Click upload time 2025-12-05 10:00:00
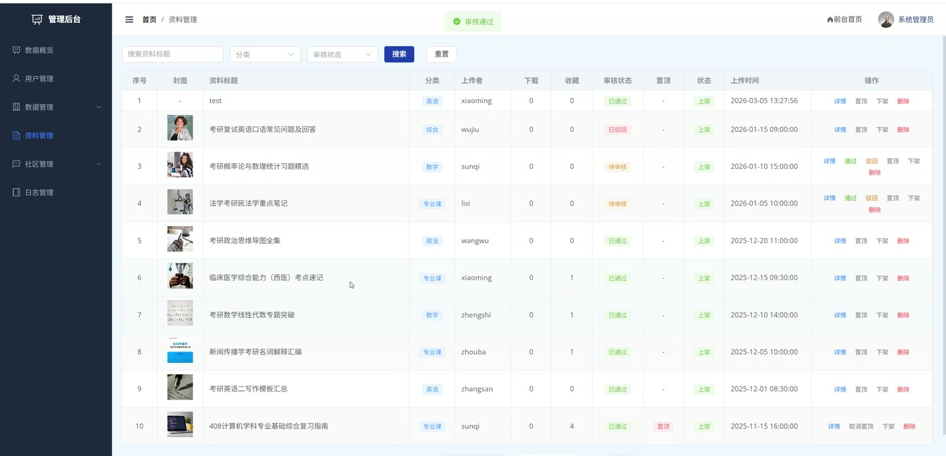946x456 pixels. [764, 352]
